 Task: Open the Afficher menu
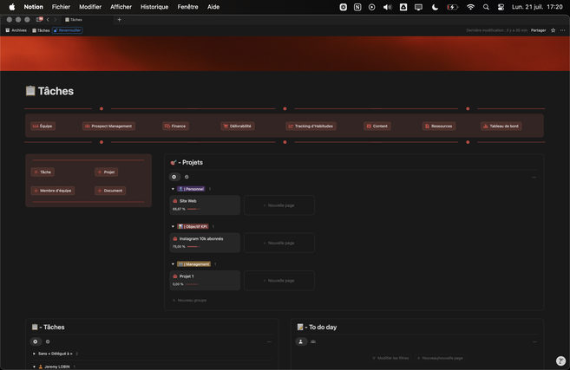(x=121, y=7)
